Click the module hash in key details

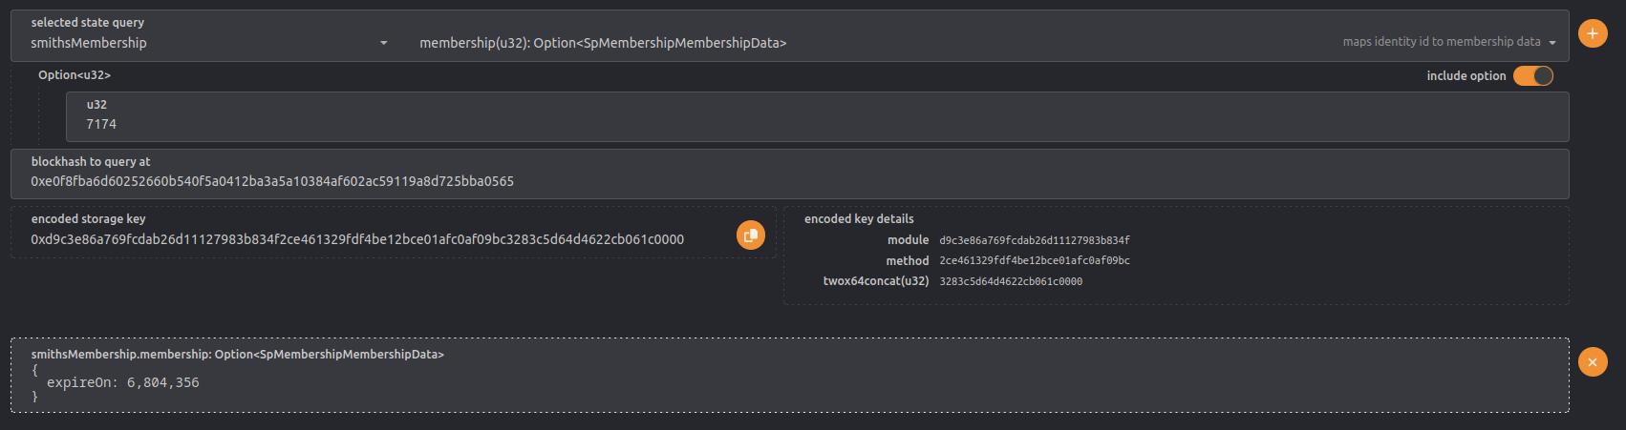(1035, 240)
